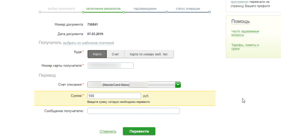This screenshot has height=139, width=281.
Task: Click document number 756841
Action: (x=92, y=25)
